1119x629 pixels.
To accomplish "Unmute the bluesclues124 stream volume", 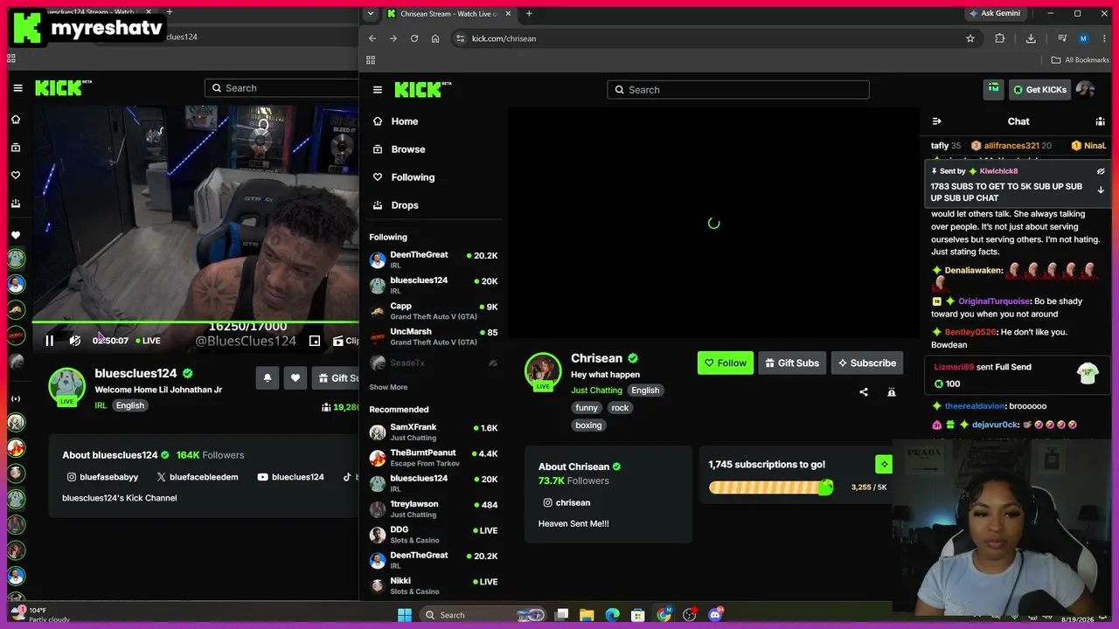I will pyautogui.click(x=75, y=341).
